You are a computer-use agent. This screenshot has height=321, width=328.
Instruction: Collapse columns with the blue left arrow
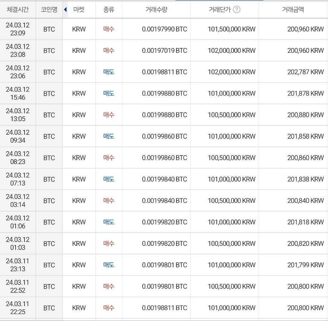click(65, 9)
